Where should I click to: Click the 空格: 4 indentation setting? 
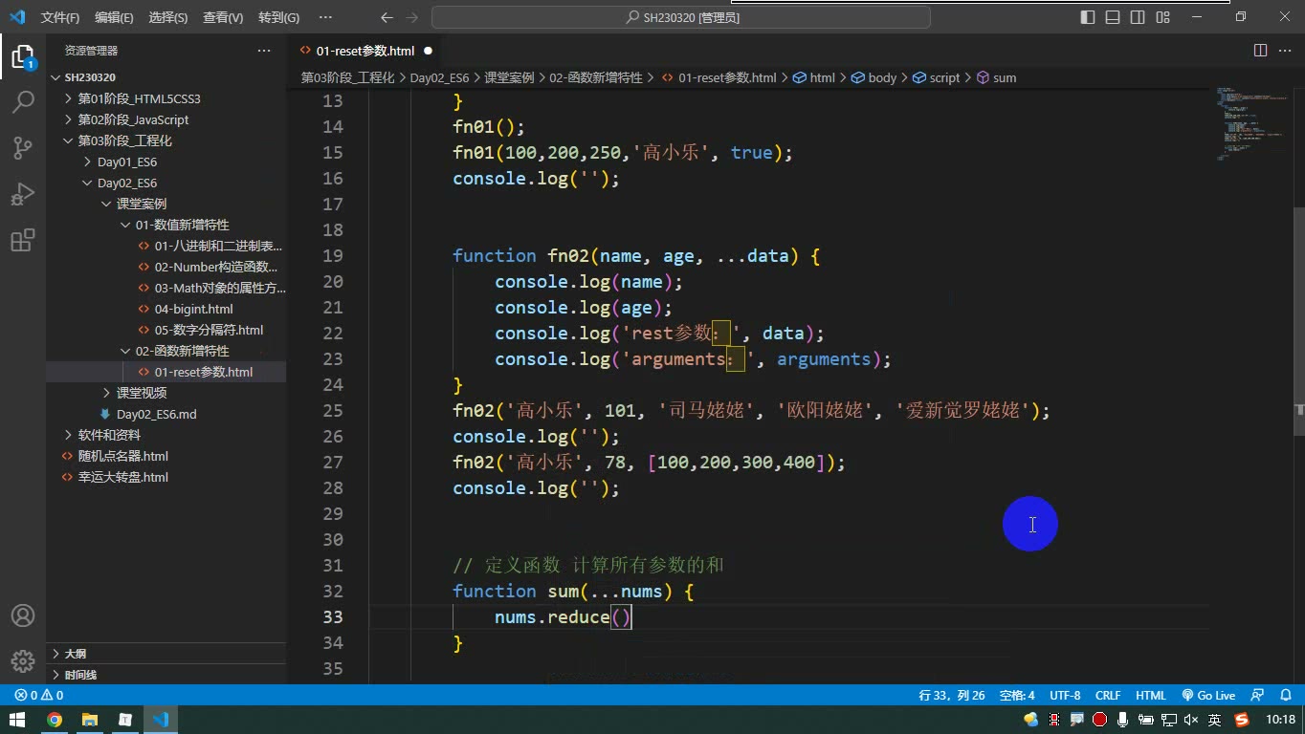[1017, 696]
